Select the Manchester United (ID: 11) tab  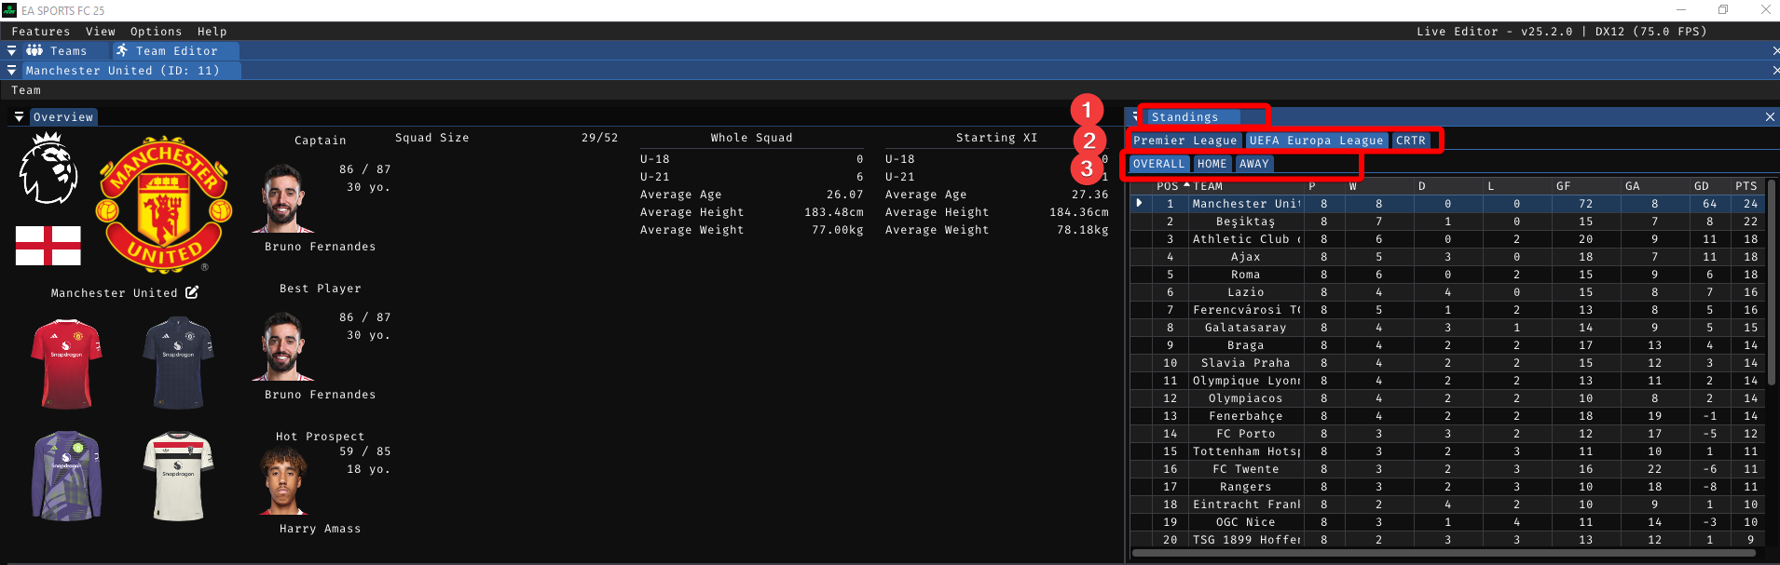pos(123,71)
